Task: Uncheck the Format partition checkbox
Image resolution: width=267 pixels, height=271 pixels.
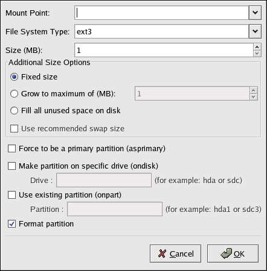Action: click(x=11, y=224)
